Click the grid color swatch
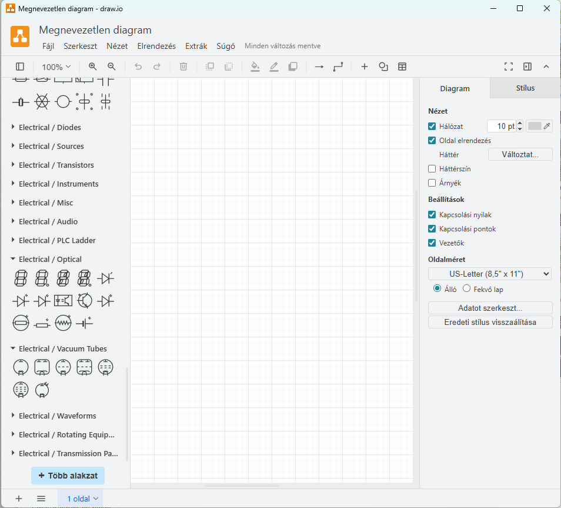 [534, 126]
